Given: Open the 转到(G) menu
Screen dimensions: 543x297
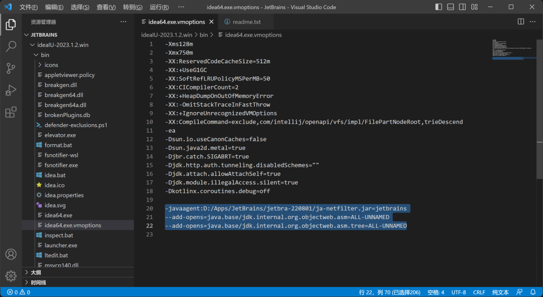Looking at the screenshot, I should click(133, 7).
